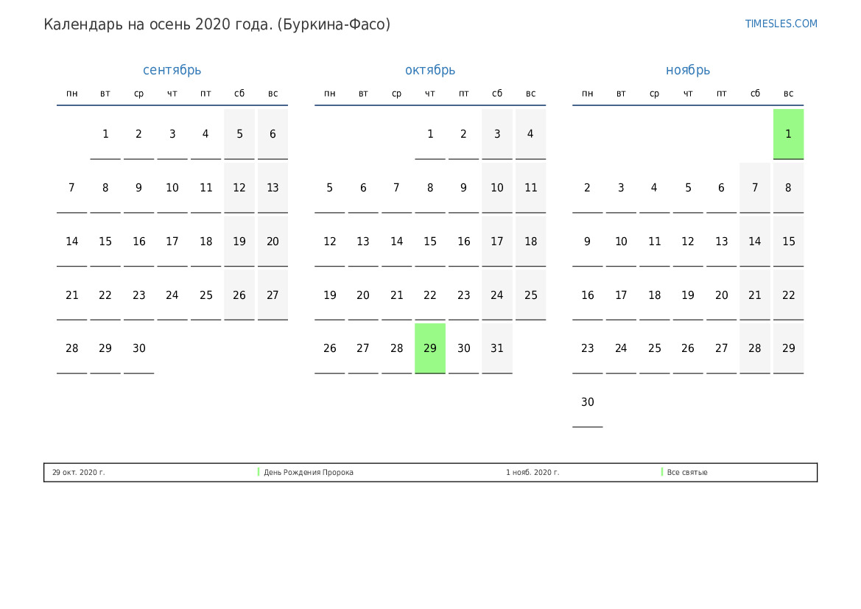Select October 14 in the calendar
Screen dimensions: 861x609
pos(397,242)
